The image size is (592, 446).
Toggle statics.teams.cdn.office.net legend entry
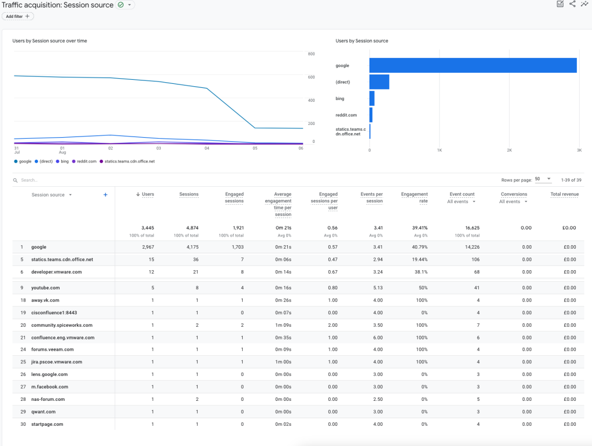click(x=127, y=161)
